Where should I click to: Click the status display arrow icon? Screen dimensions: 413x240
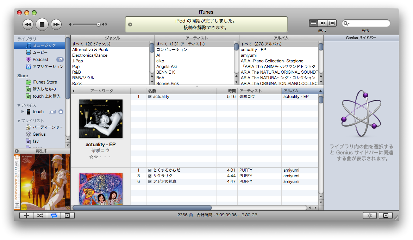(130, 25)
